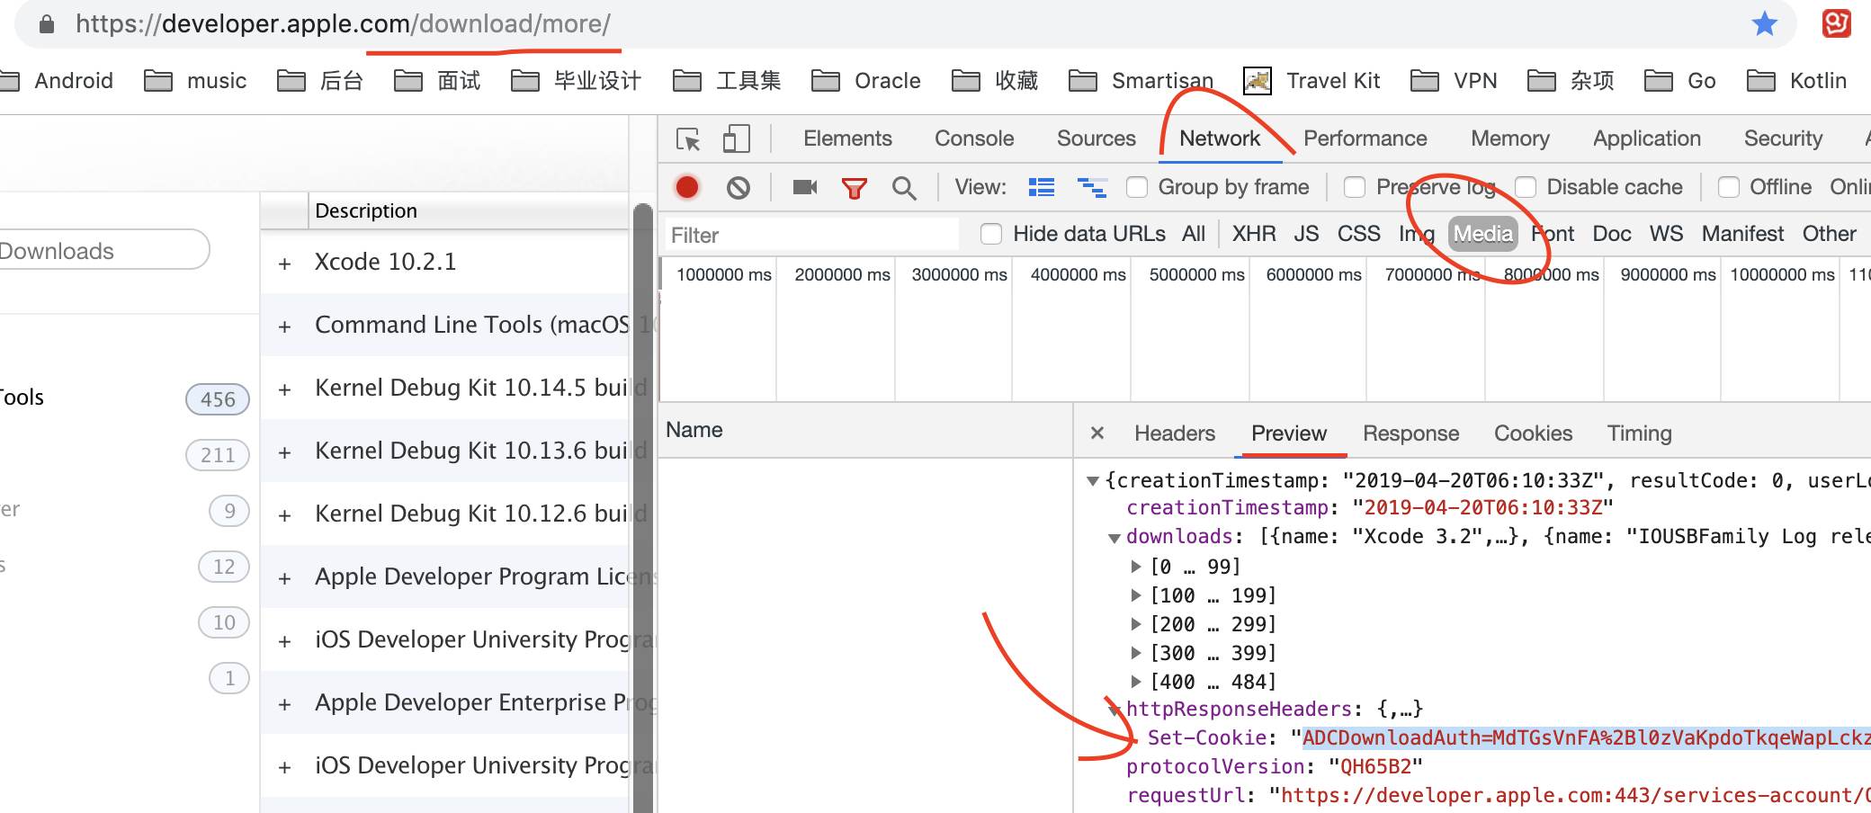Enable Preserve log checkbox
Viewport: 1871px width, 813px height.
(1355, 187)
